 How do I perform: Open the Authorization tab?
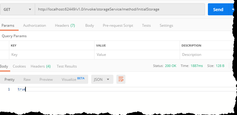(34, 26)
